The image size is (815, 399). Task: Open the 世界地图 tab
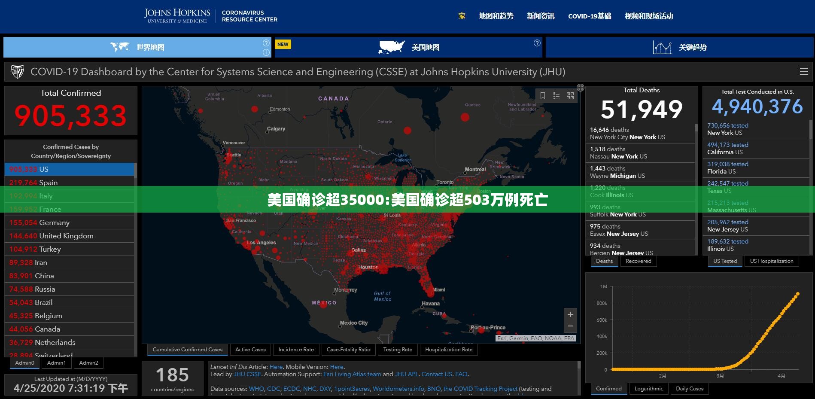(137, 47)
